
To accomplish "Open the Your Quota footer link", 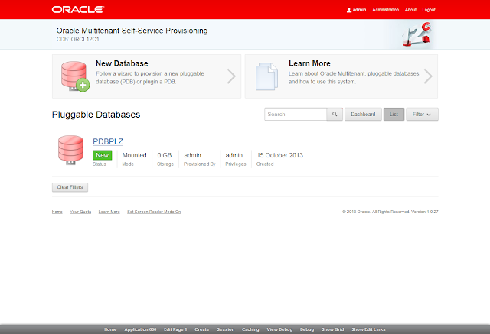I will (80, 212).
